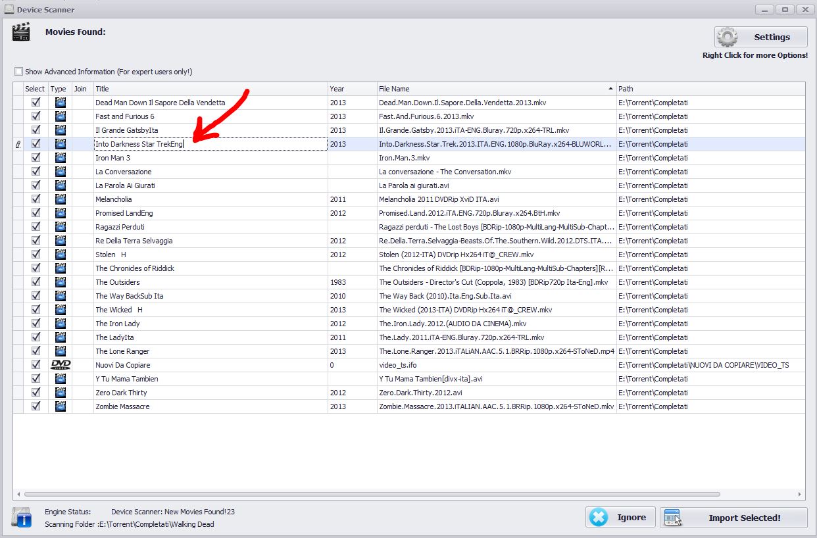Click the Ignore button
817x538 pixels.
click(x=620, y=518)
